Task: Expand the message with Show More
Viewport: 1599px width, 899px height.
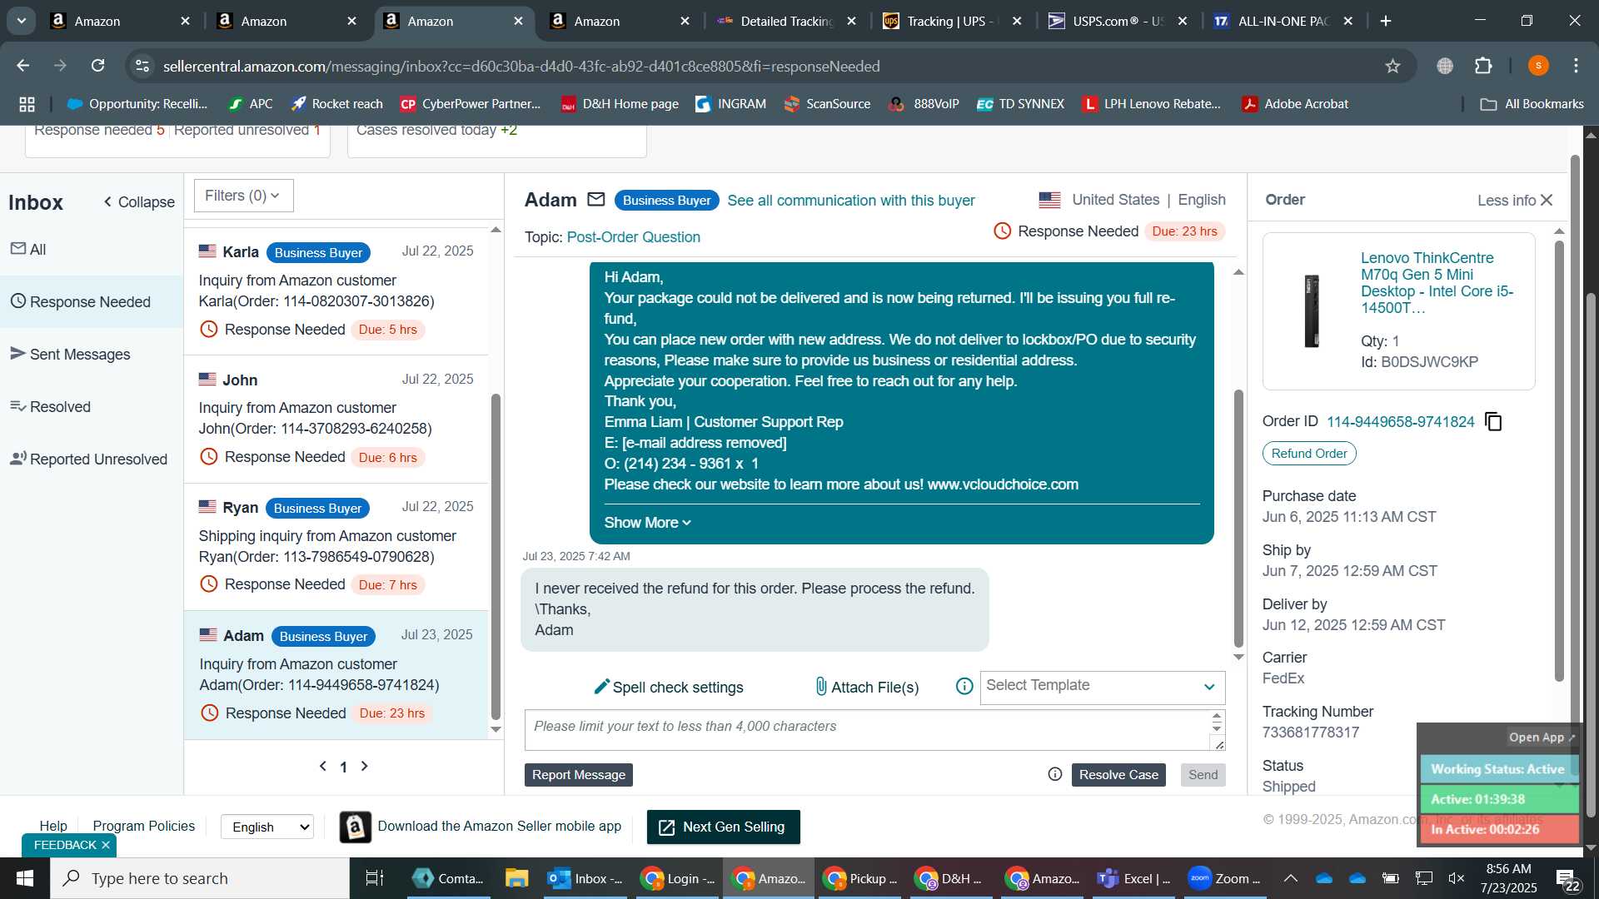Action: coord(647,523)
